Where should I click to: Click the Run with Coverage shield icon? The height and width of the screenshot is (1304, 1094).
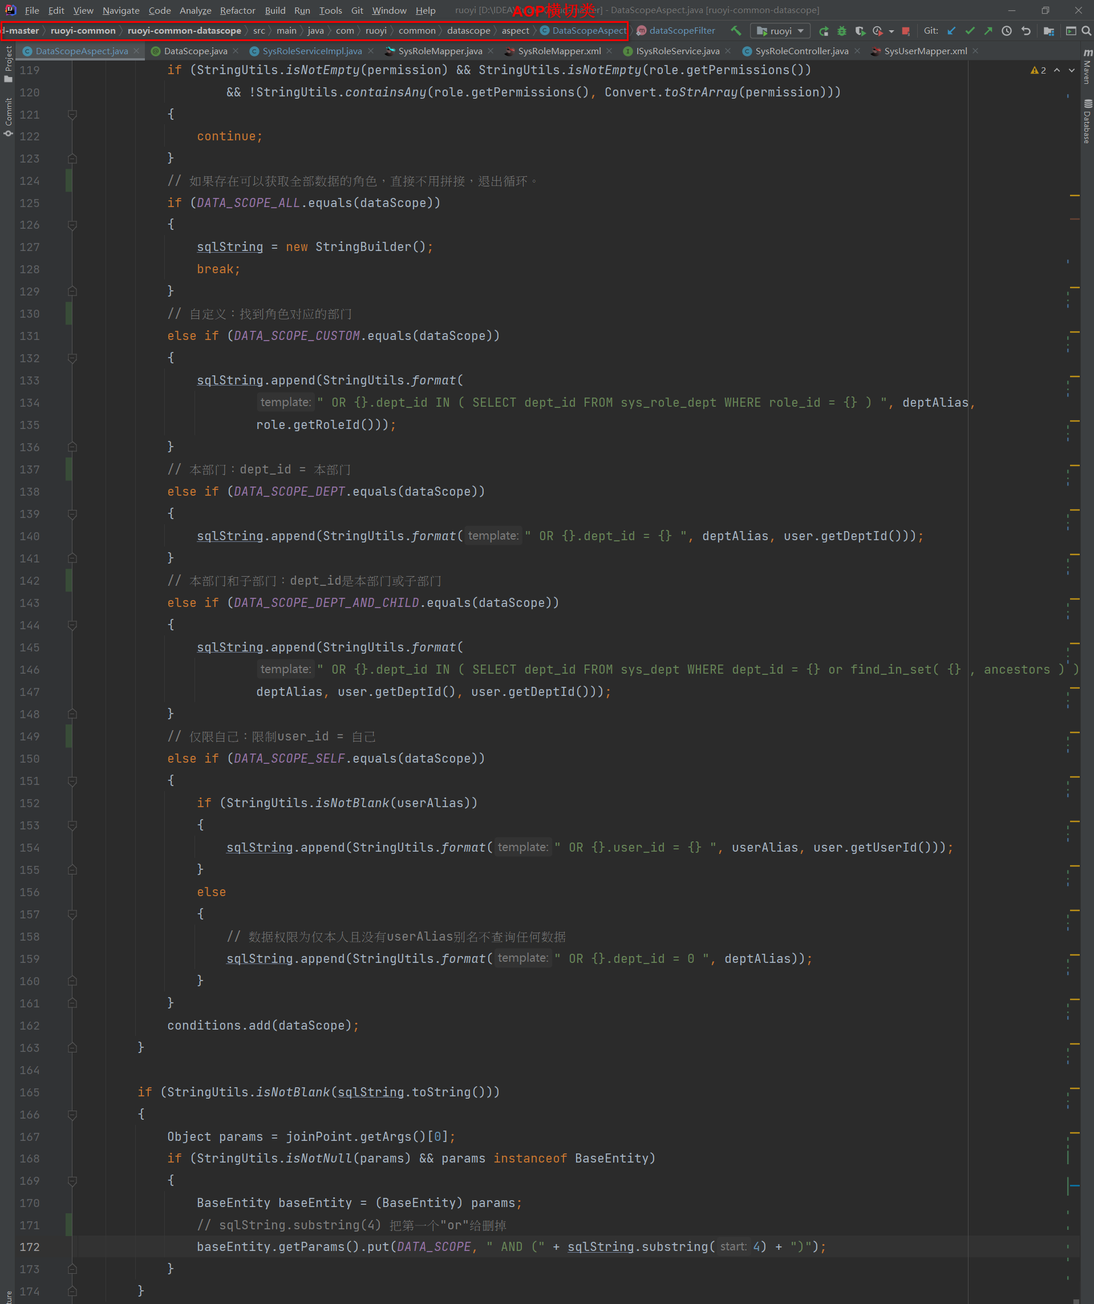860,31
